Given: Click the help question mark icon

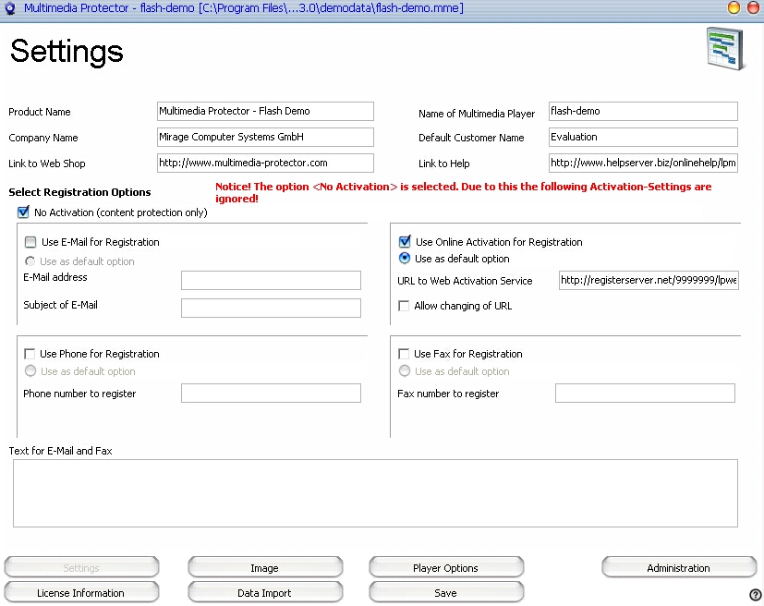Looking at the screenshot, I should 755,594.
